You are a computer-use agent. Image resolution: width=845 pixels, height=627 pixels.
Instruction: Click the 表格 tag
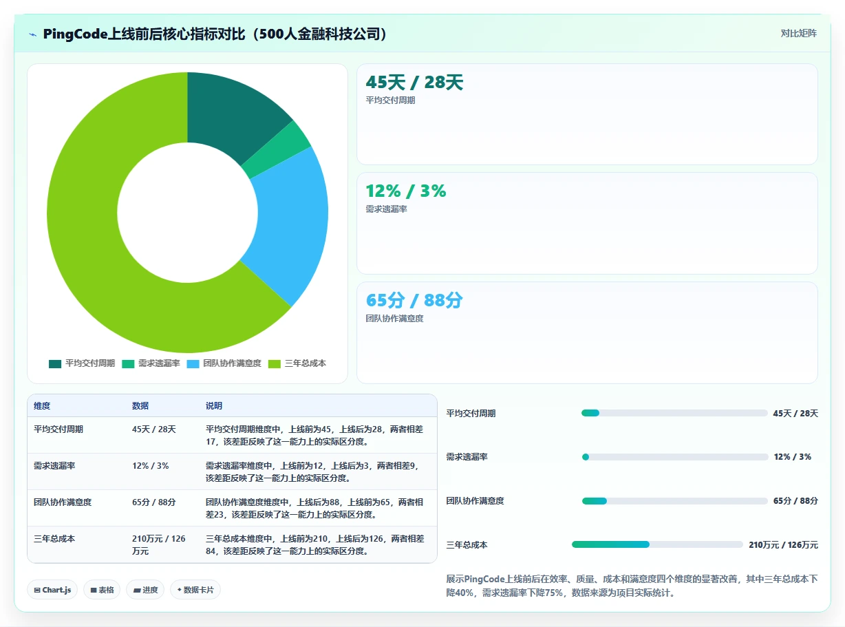[102, 590]
